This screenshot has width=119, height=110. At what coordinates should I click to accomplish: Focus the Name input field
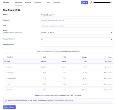pos(76,15)
